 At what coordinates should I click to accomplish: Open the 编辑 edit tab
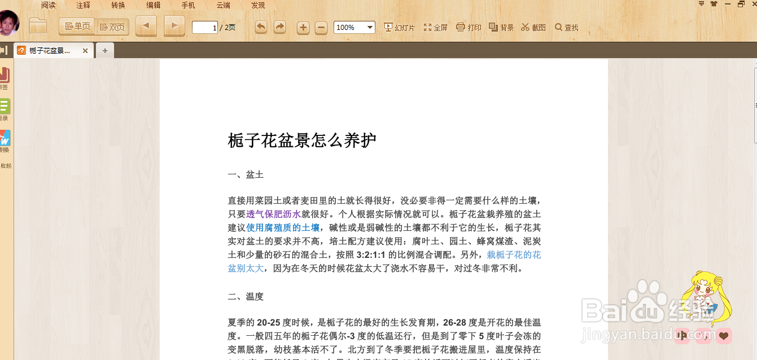click(152, 5)
